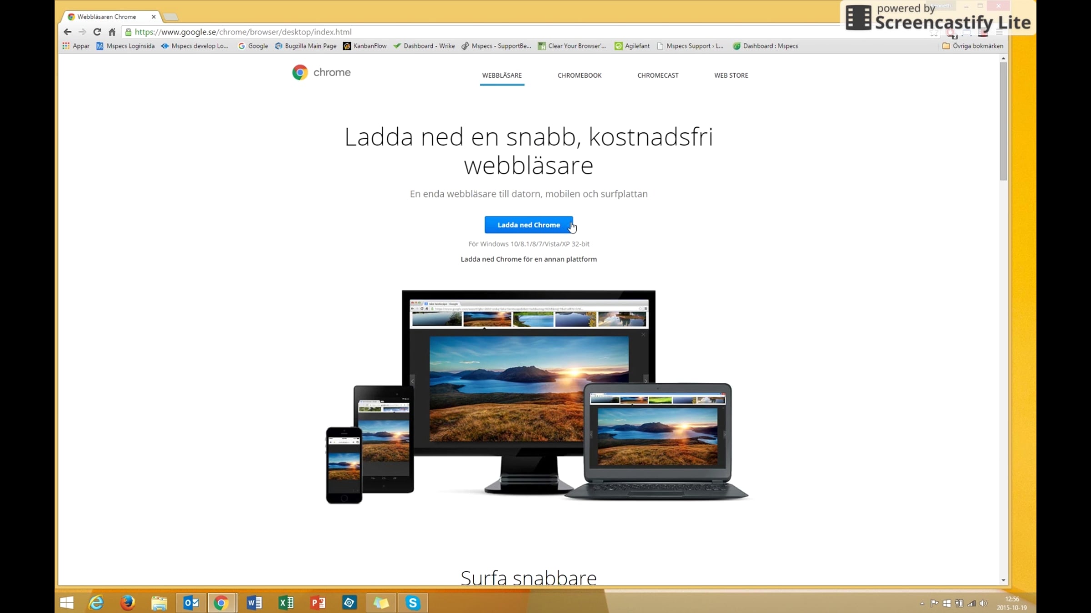Open Excel from the taskbar

click(x=286, y=603)
